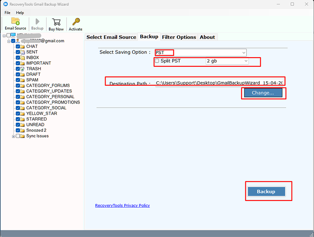Open the Select Saving Option dropdown
314x237 pixels.
pos(201,53)
